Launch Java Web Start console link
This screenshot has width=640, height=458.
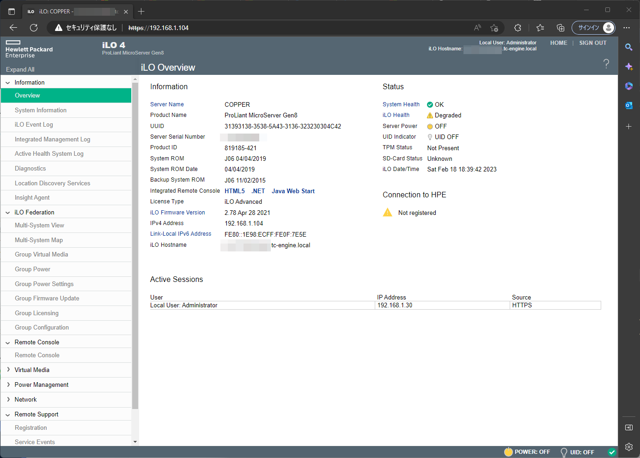[293, 191]
